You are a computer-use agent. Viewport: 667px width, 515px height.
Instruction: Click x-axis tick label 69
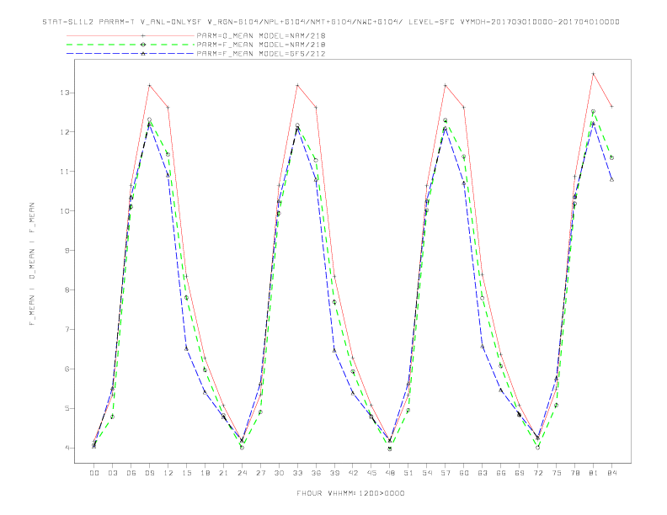click(x=520, y=473)
